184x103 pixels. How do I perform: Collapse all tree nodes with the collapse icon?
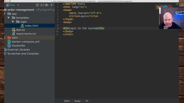pos(41,5)
